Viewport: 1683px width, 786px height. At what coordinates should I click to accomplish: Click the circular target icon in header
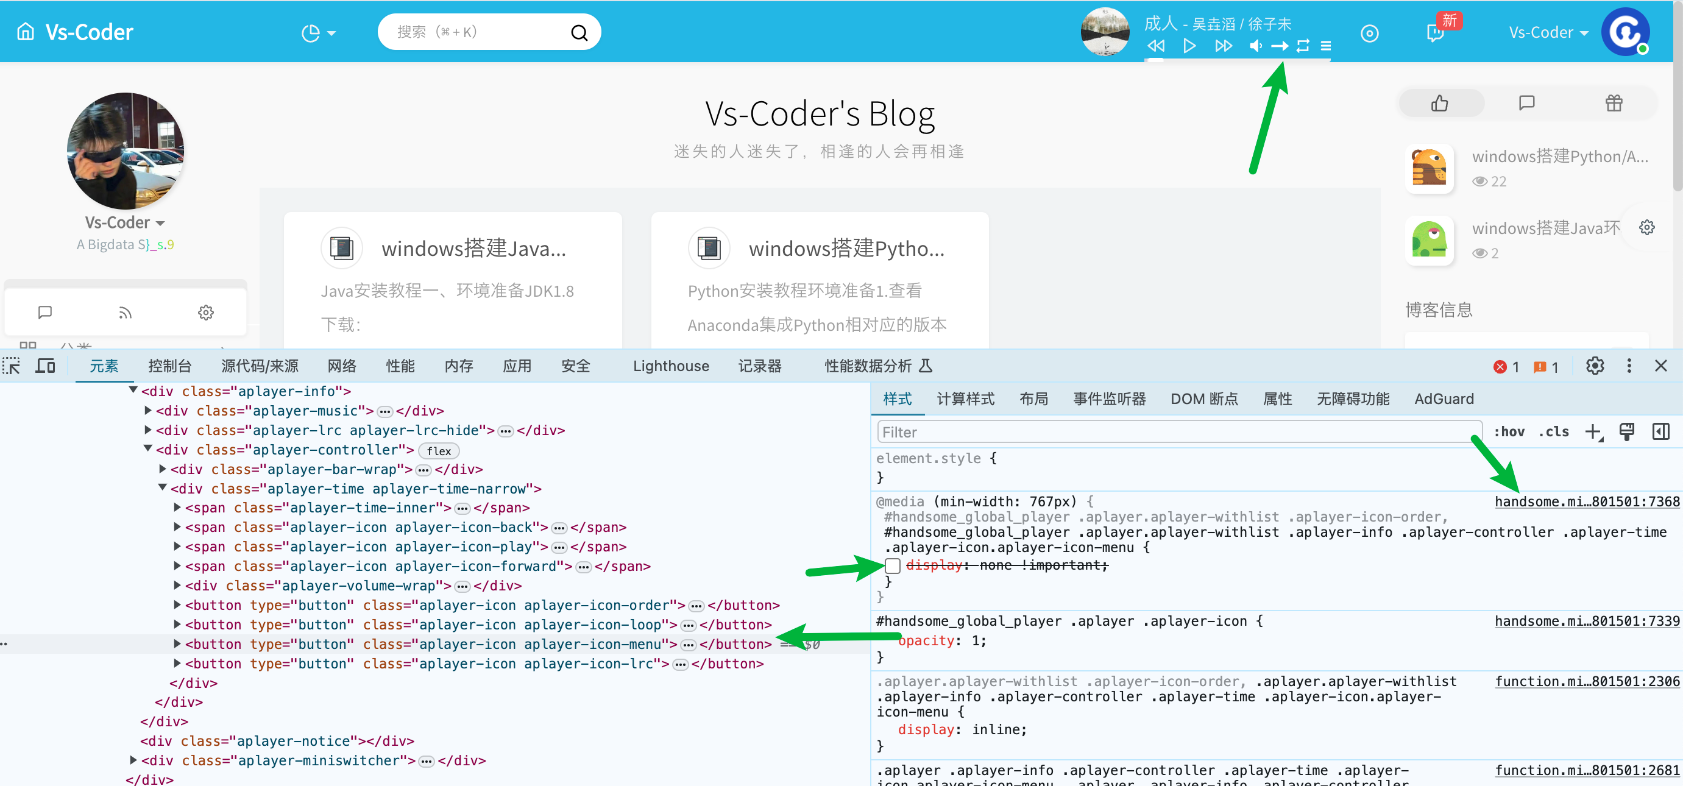[1369, 34]
